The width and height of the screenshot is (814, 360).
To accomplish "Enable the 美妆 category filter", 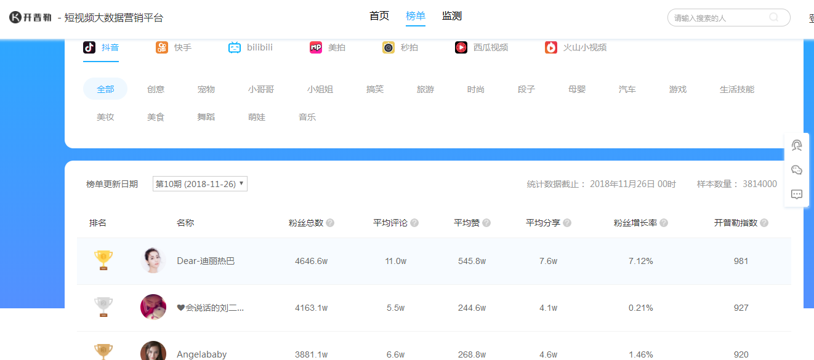I will pos(105,116).
